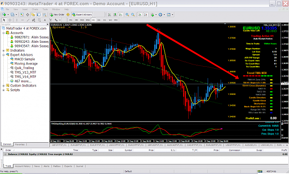Open the Tools menu

[x=45, y=9]
